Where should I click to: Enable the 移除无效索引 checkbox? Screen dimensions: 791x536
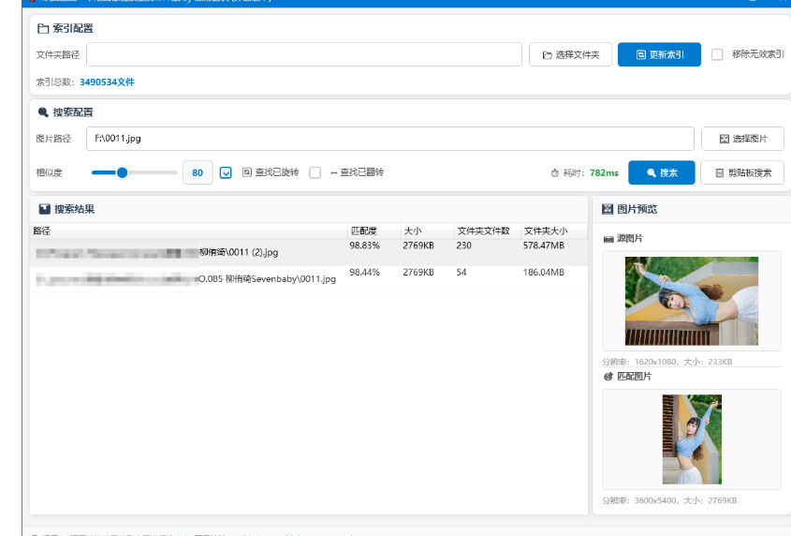point(717,54)
